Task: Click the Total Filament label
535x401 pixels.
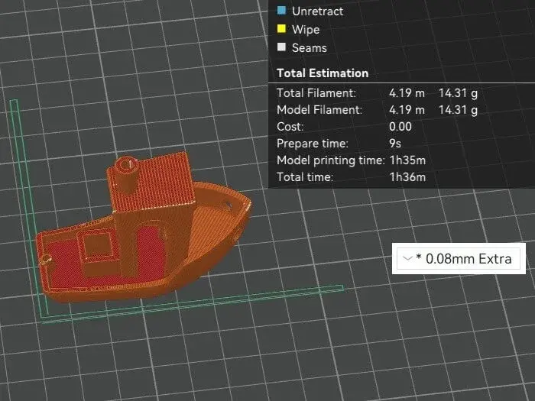Action: click(316, 92)
